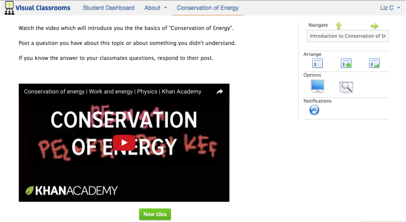Viewport: 406px width, 222px height.
Task: Click the 'Arrange' section label
Action: pos(312,54)
